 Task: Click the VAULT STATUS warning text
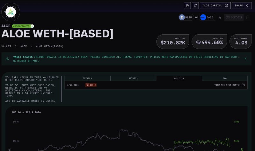point(126,59)
